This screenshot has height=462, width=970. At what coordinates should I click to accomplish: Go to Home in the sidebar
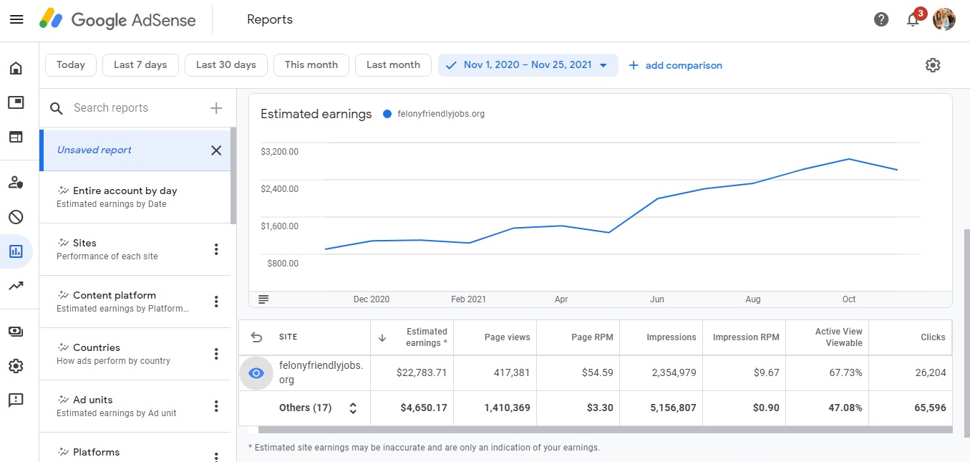[16, 68]
